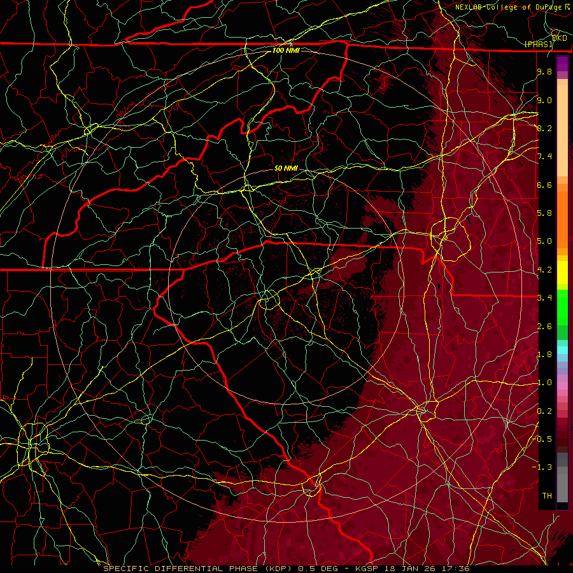Click the "NEXLAB-College of DuPage" credit text
Image resolution: width=573 pixels, height=573 pixels.
tap(508, 7)
